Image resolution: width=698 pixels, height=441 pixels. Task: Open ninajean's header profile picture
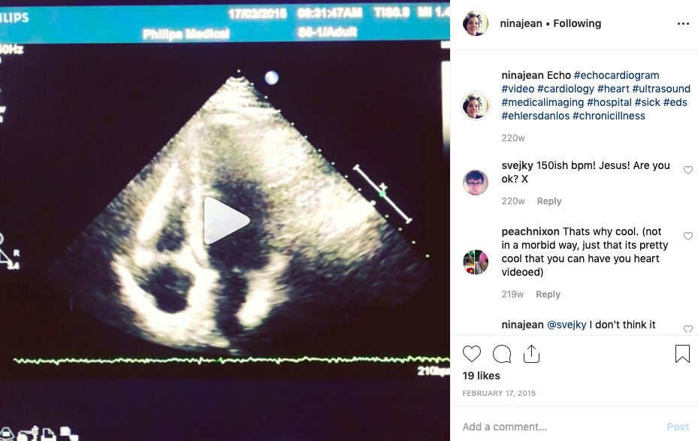[x=476, y=23]
